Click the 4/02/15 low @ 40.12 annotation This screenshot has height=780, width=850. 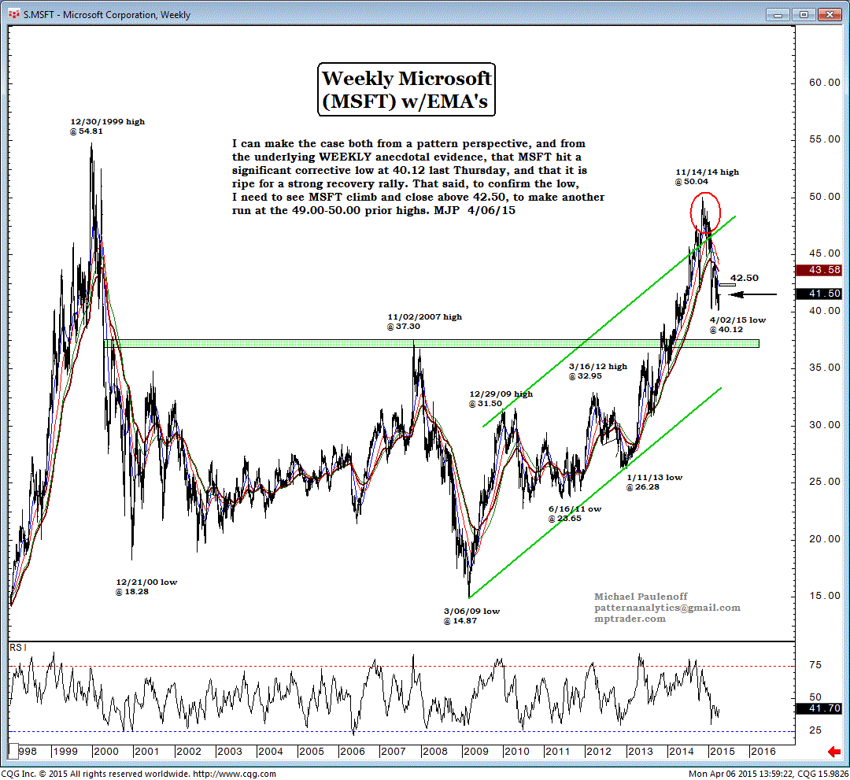[x=737, y=325]
